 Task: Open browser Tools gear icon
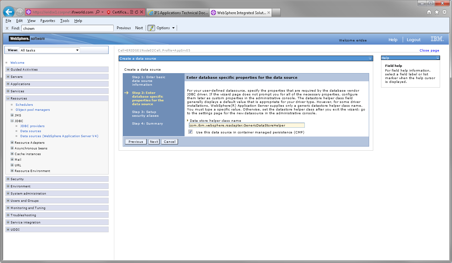(444, 12)
